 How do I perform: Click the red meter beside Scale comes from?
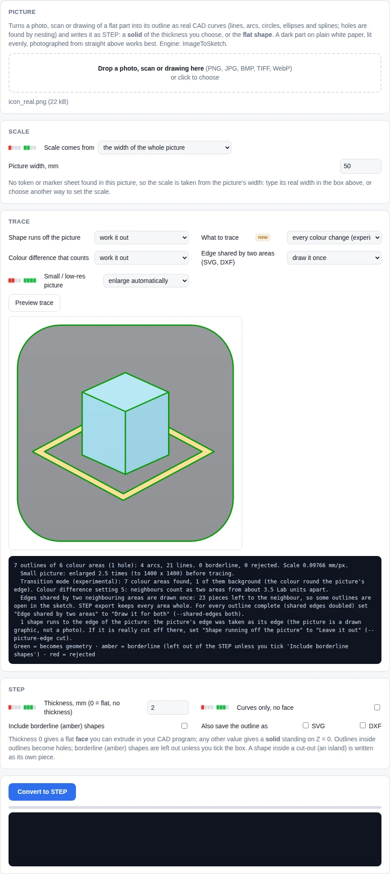point(14,148)
